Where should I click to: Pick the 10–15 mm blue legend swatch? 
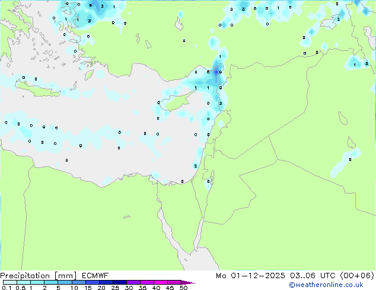(x=79, y=282)
